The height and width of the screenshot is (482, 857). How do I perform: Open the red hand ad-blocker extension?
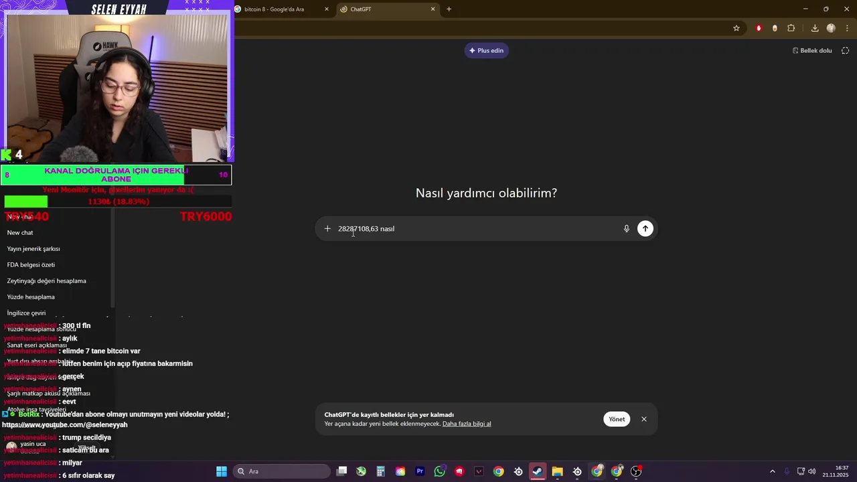759,28
